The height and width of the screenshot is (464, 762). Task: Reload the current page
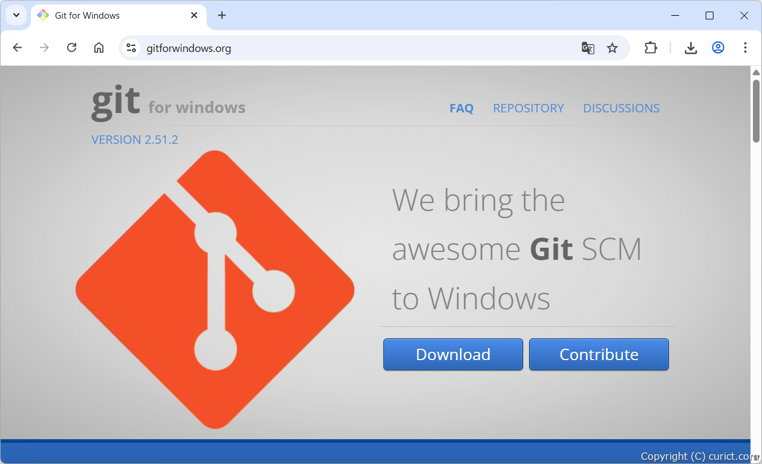click(x=71, y=48)
